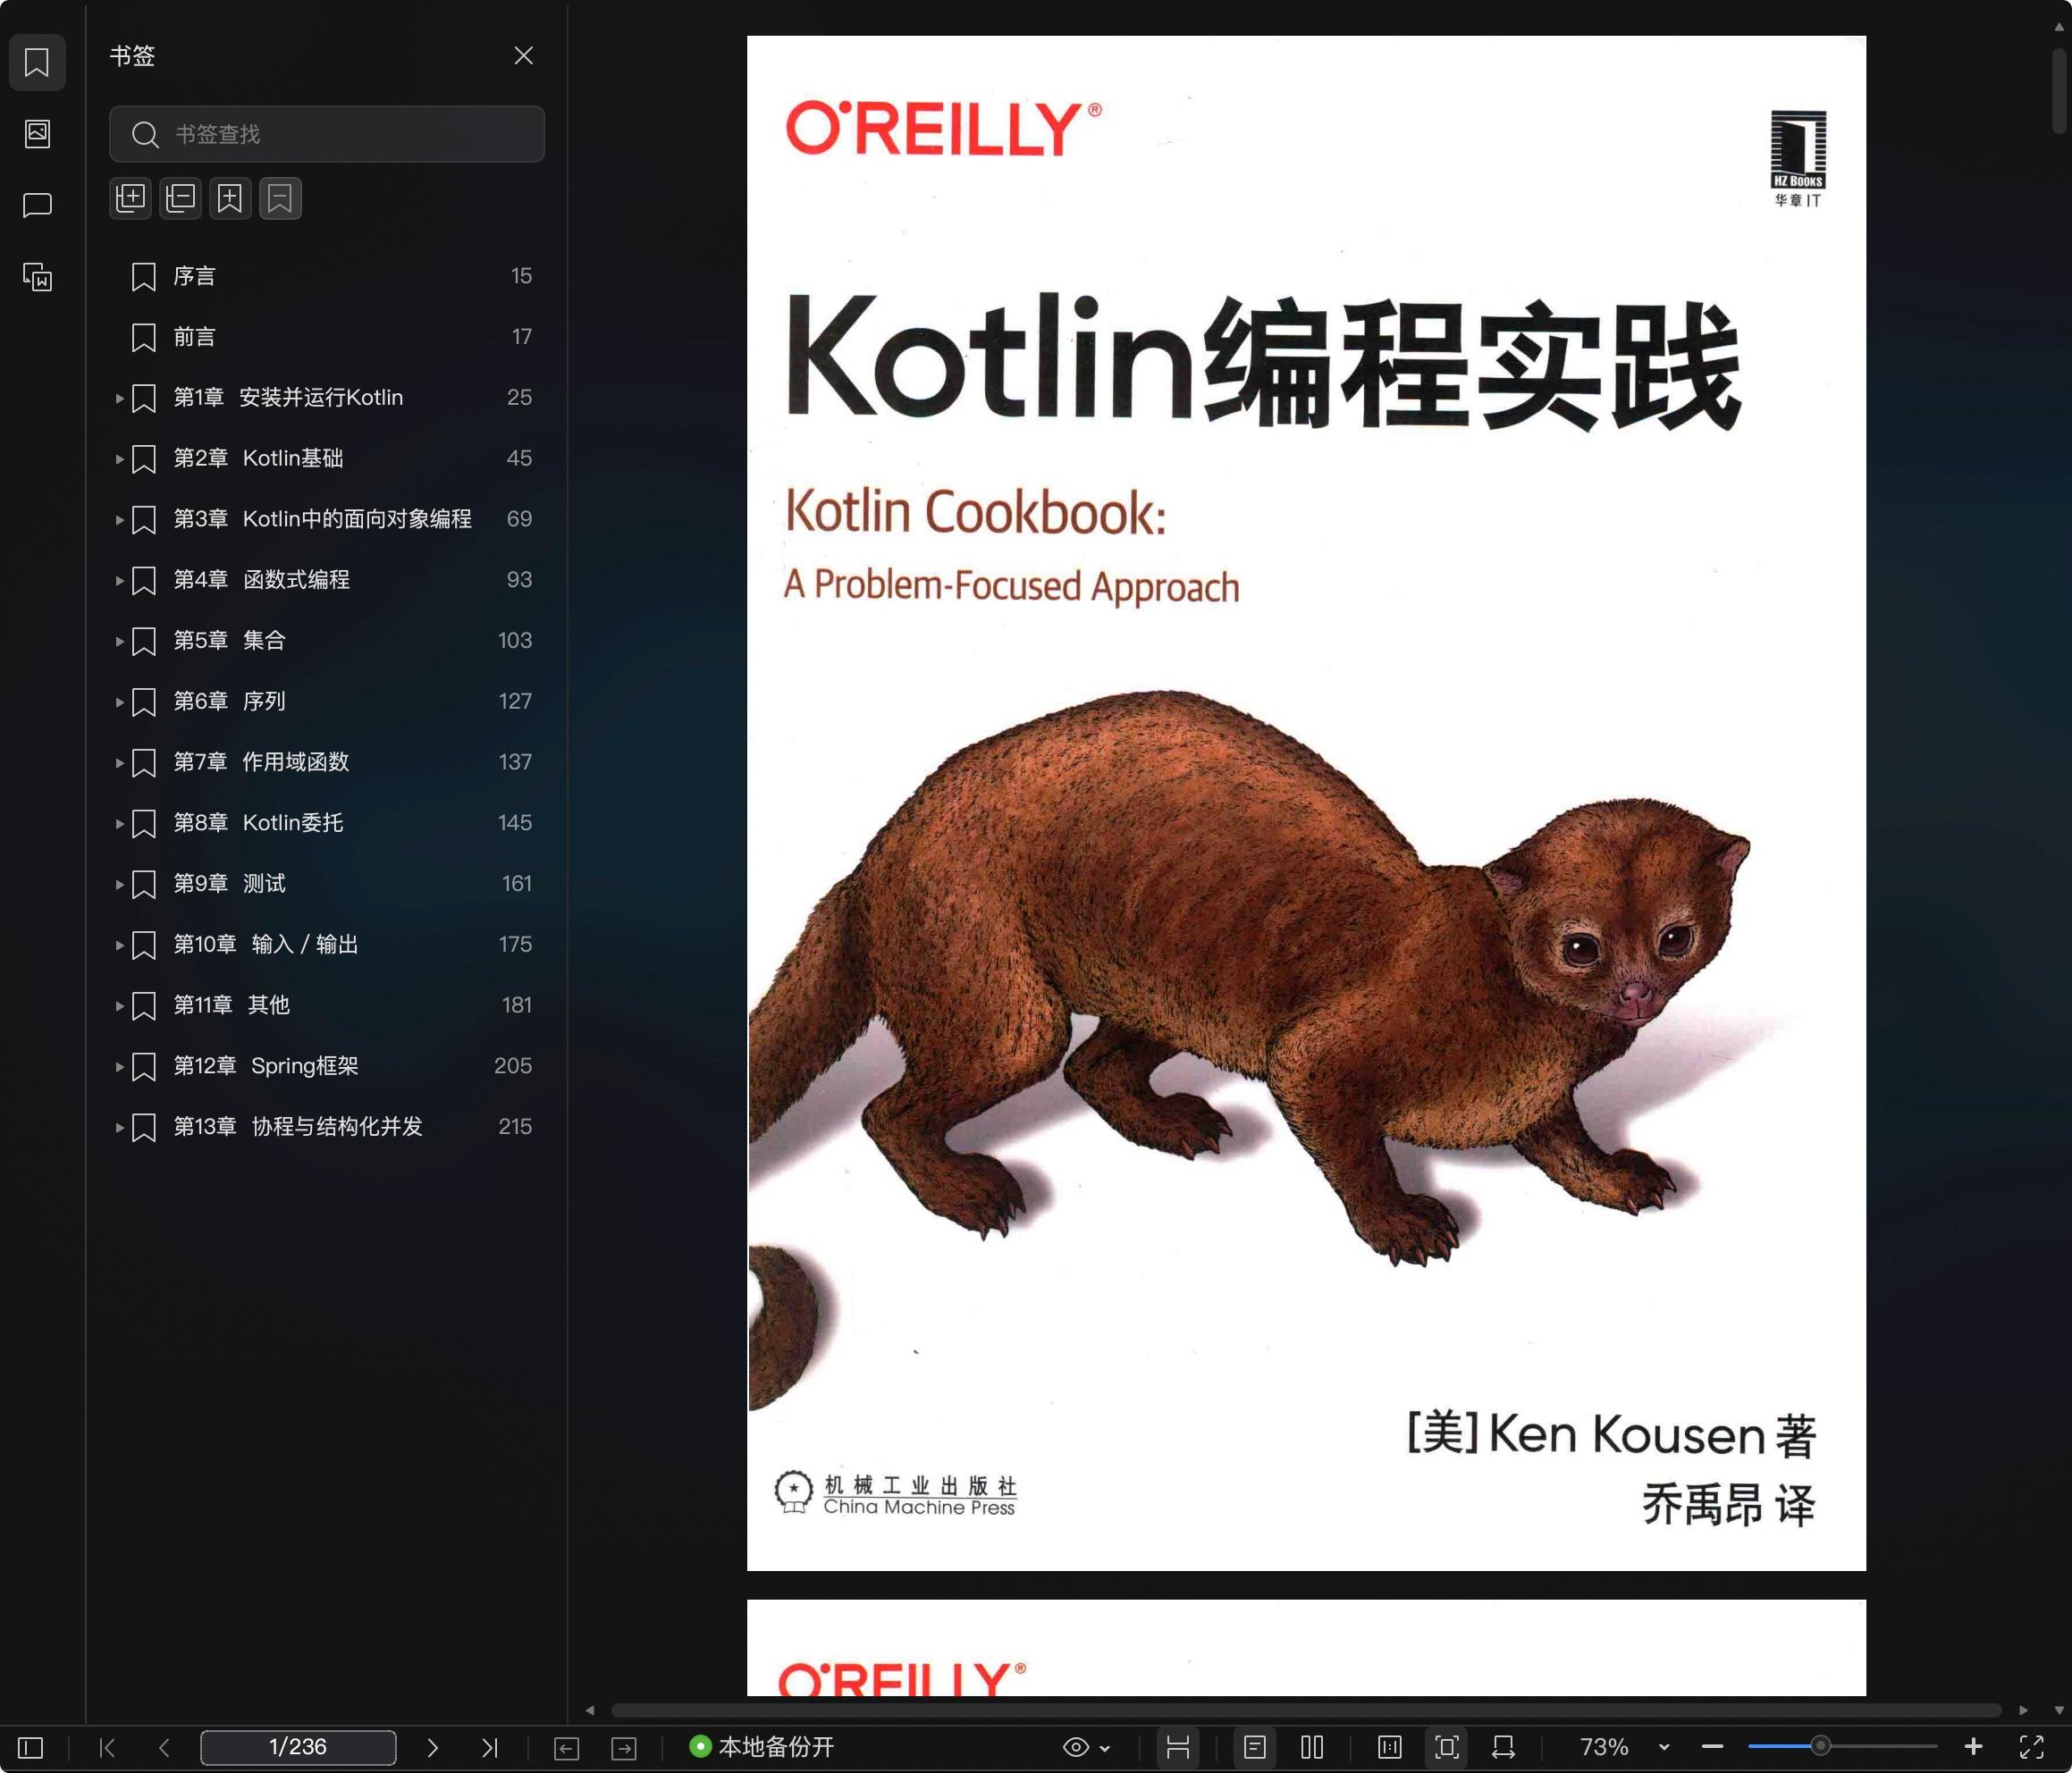Open the eye-protection mode dropdown
This screenshot has height=1773, width=2072.
click(1087, 1747)
